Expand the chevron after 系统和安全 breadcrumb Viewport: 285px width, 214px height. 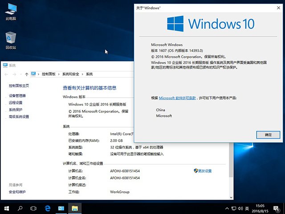point(82,74)
